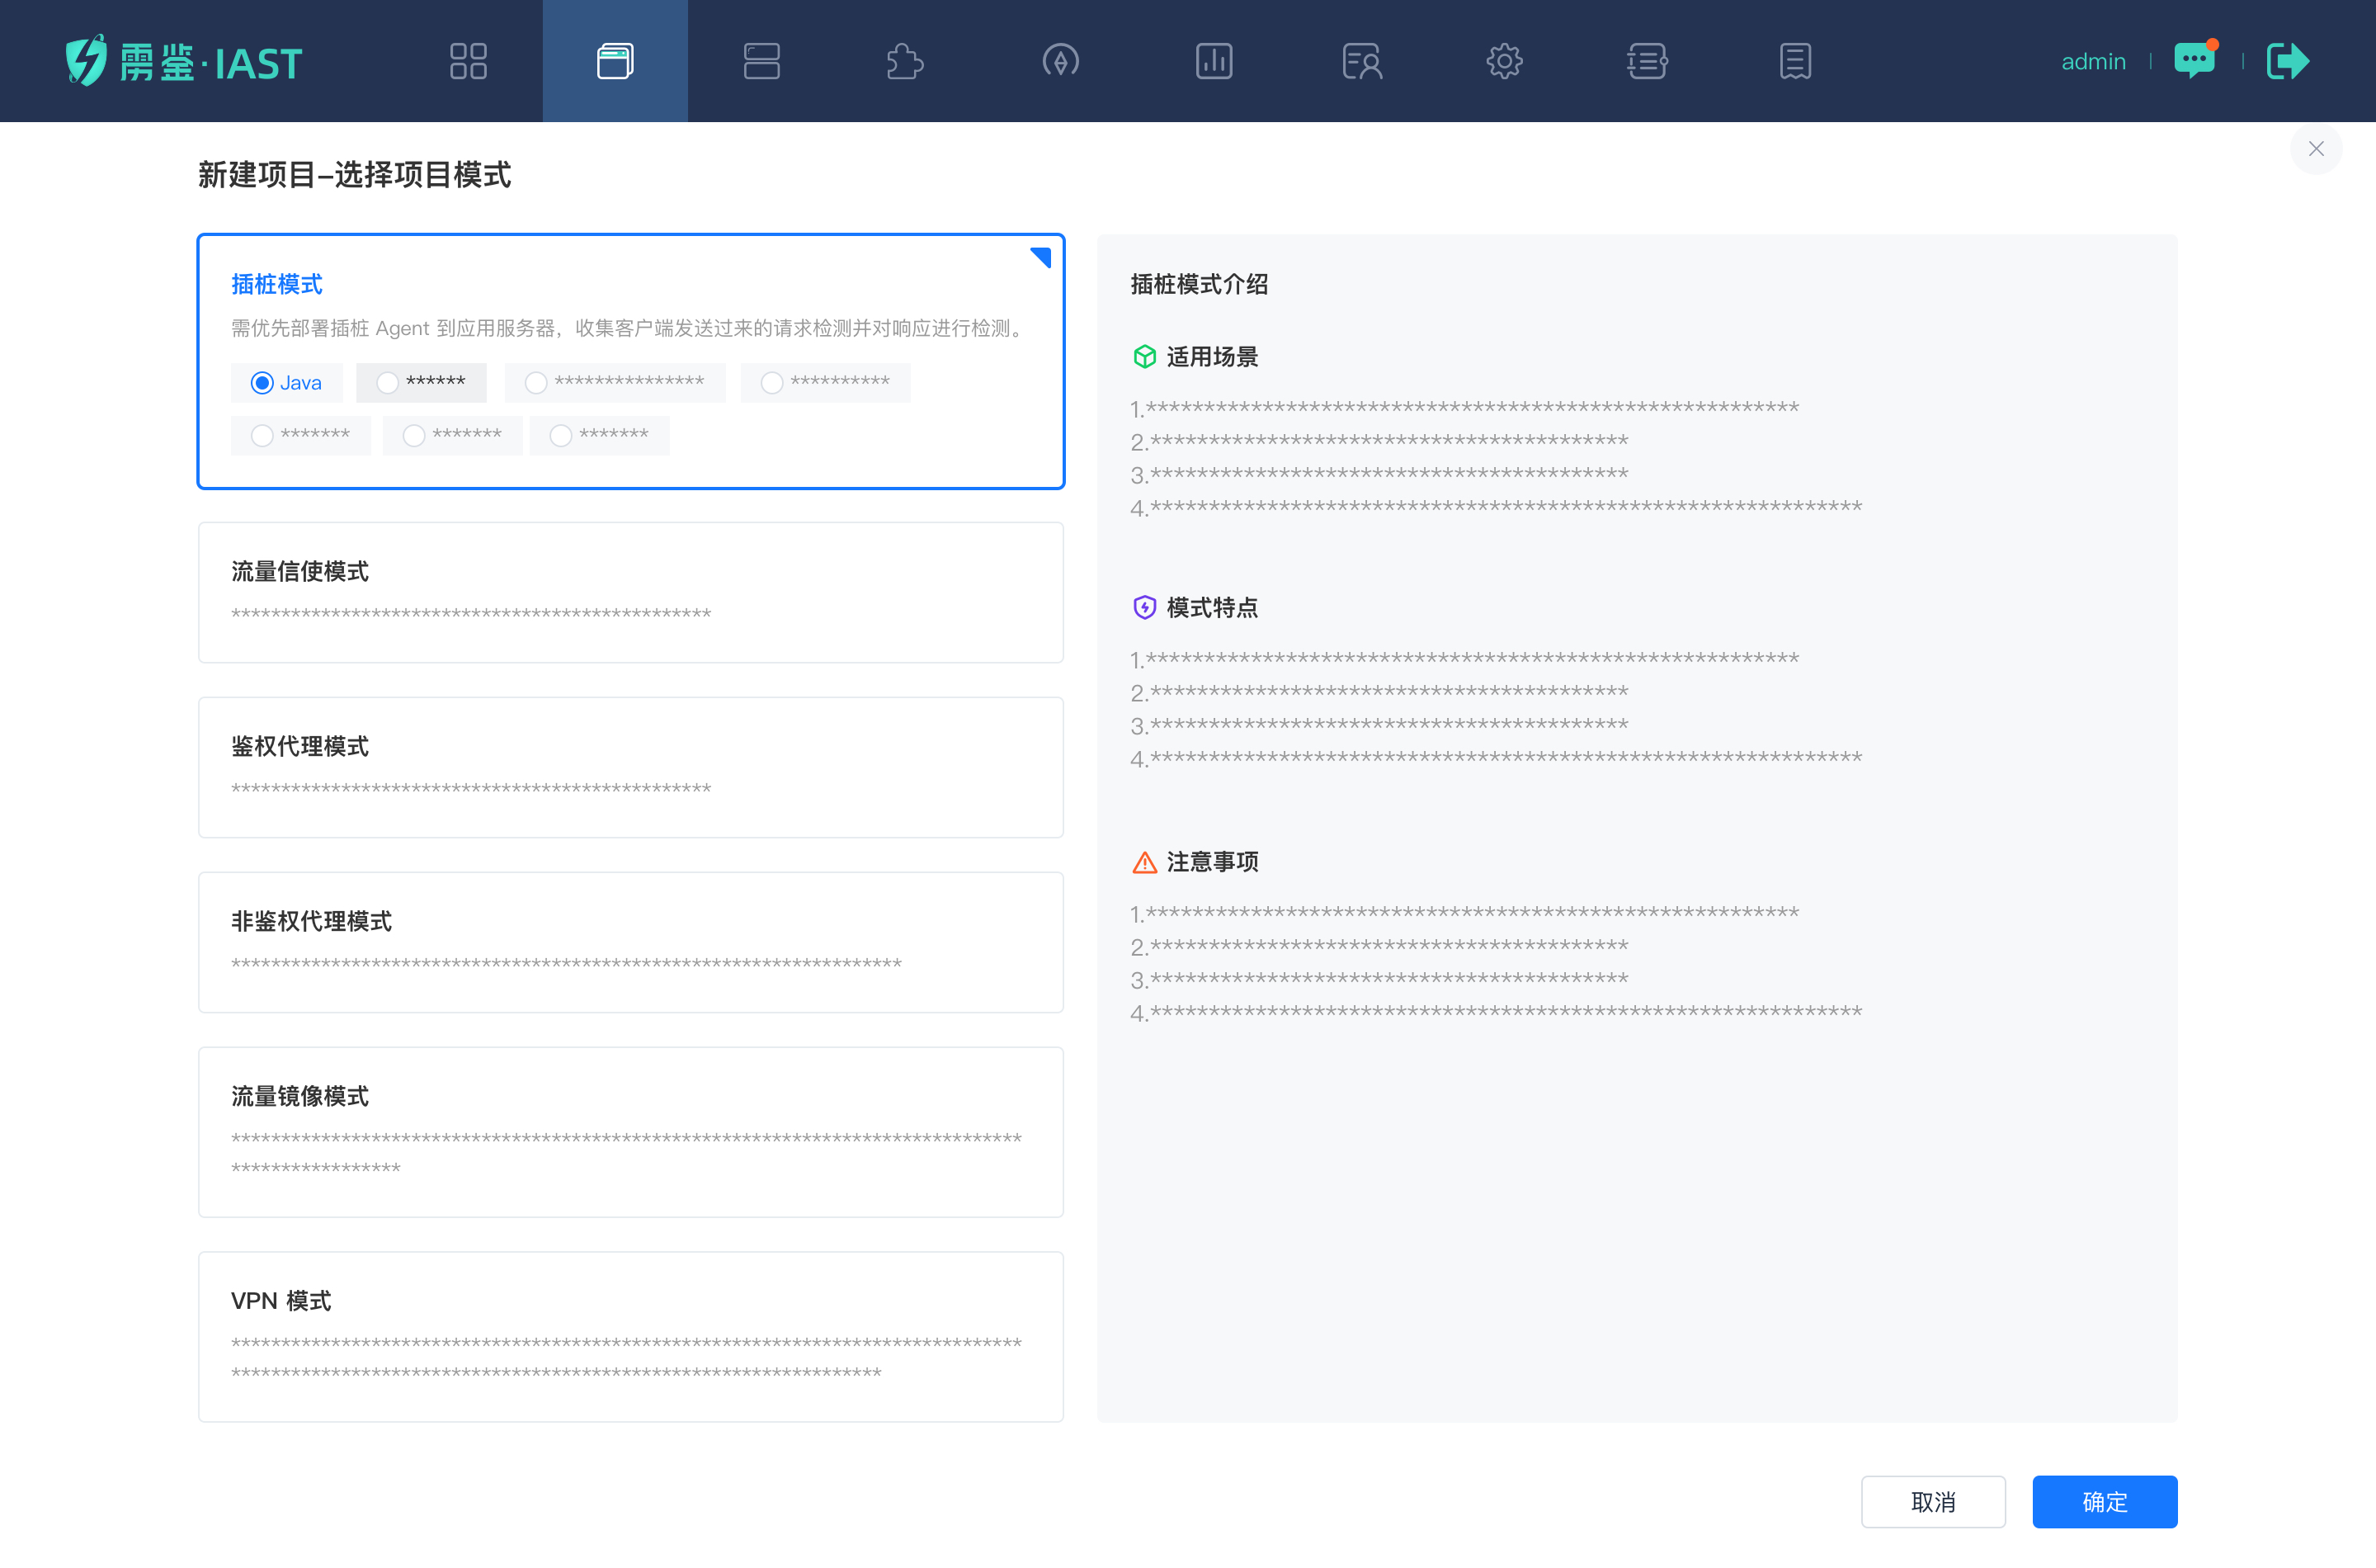Select the first radio option in second row
Screen dimensions: 2376x1568
(x=262, y=435)
